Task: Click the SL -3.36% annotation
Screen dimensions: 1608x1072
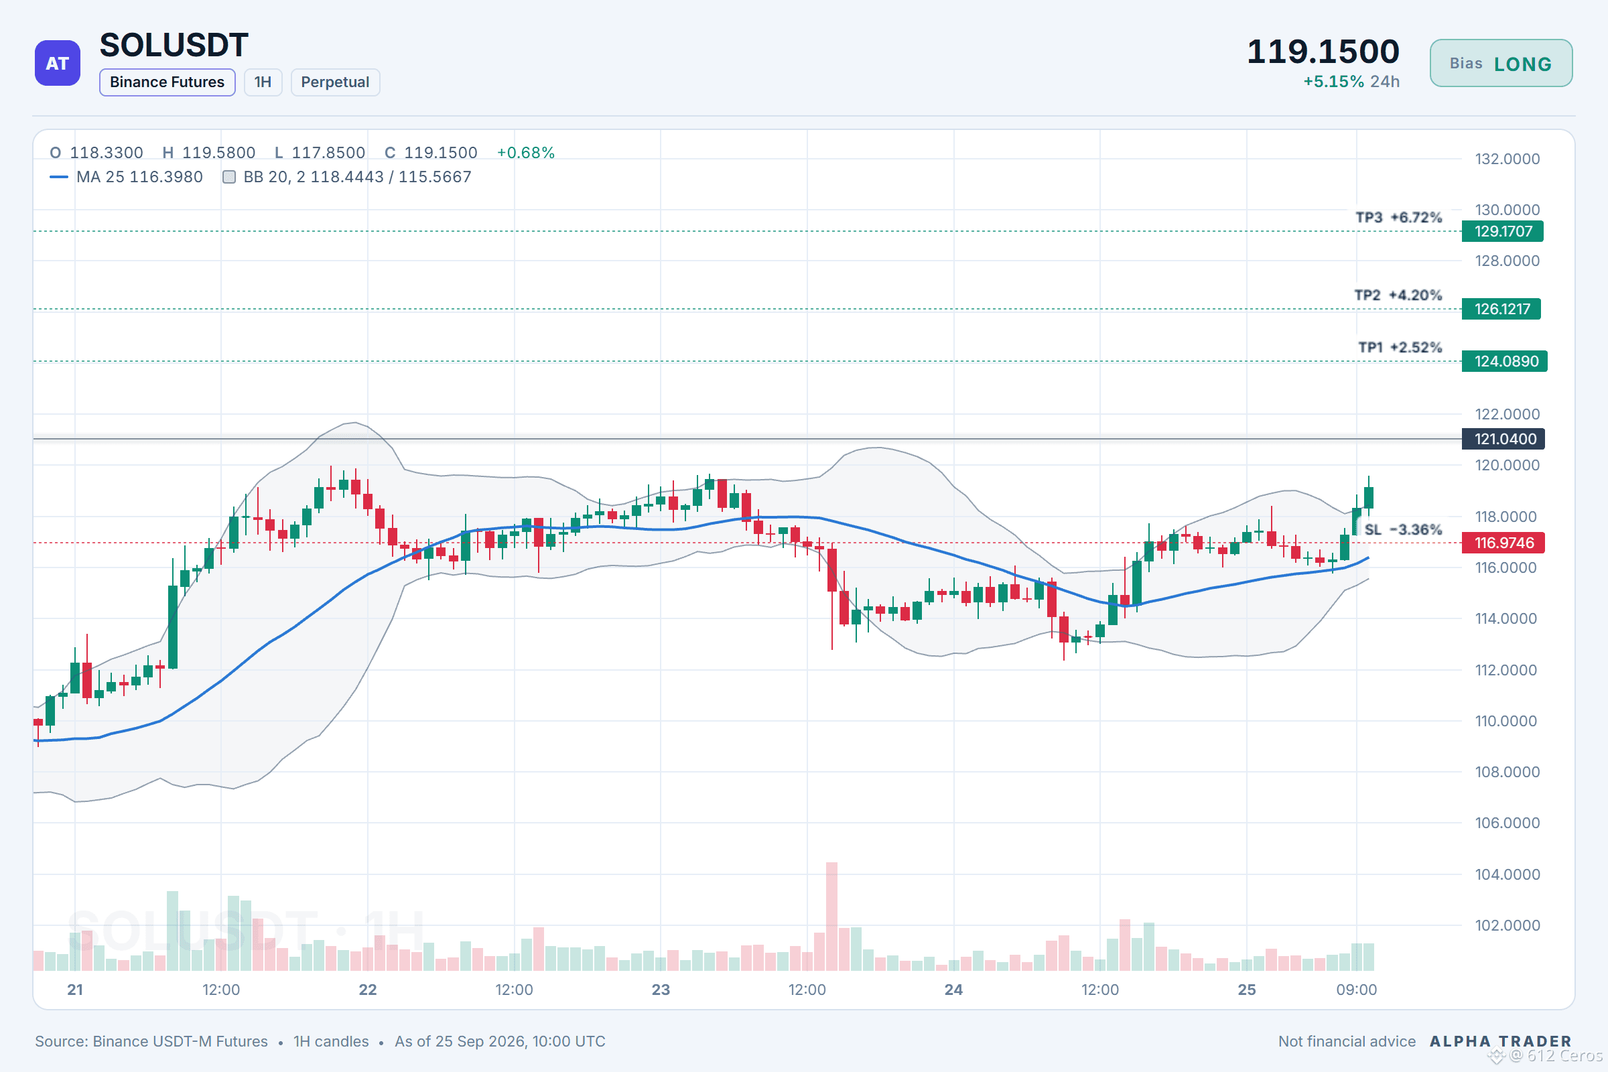Action: tap(1403, 530)
